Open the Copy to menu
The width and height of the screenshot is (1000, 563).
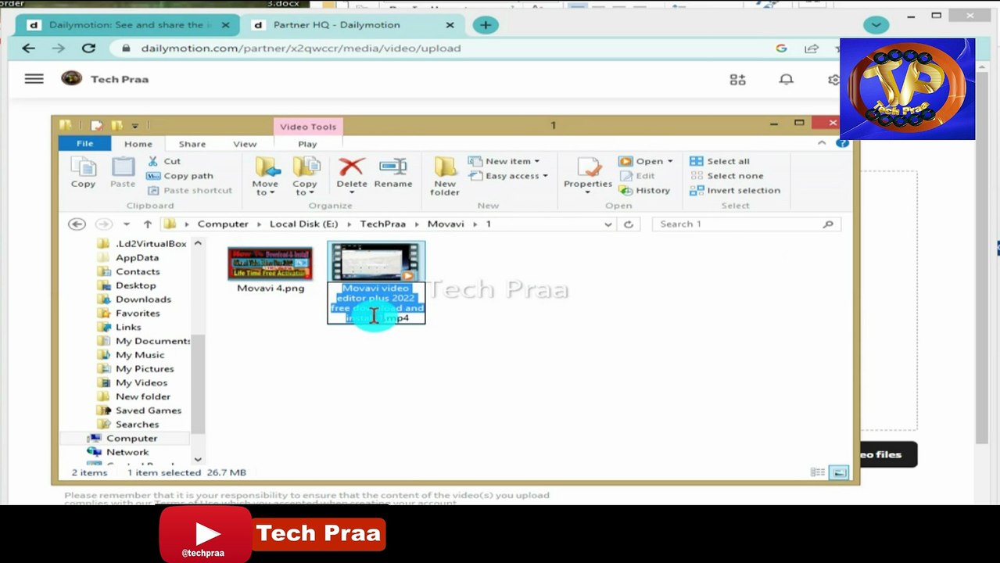tap(305, 176)
